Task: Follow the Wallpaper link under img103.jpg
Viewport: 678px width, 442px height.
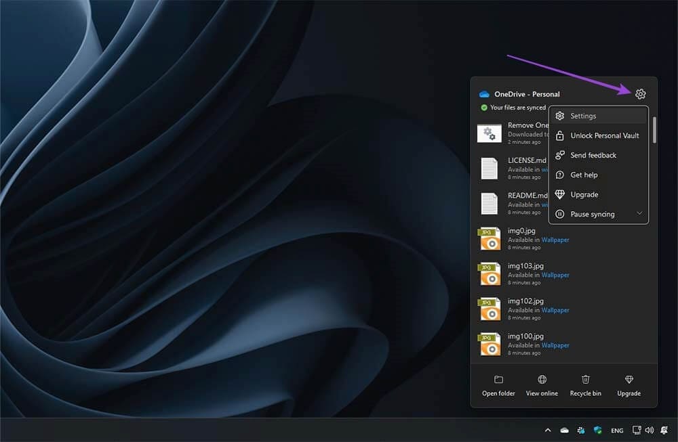Action: (555, 275)
